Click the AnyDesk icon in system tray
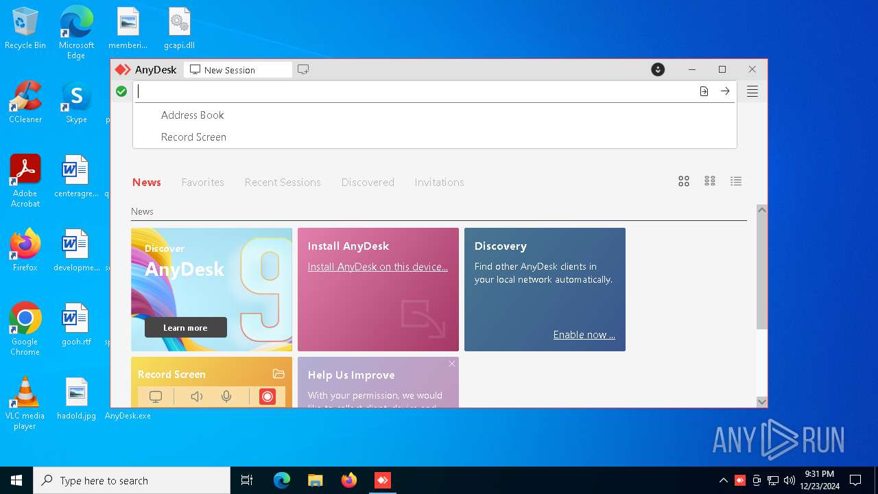 click(x=740, y=480)
